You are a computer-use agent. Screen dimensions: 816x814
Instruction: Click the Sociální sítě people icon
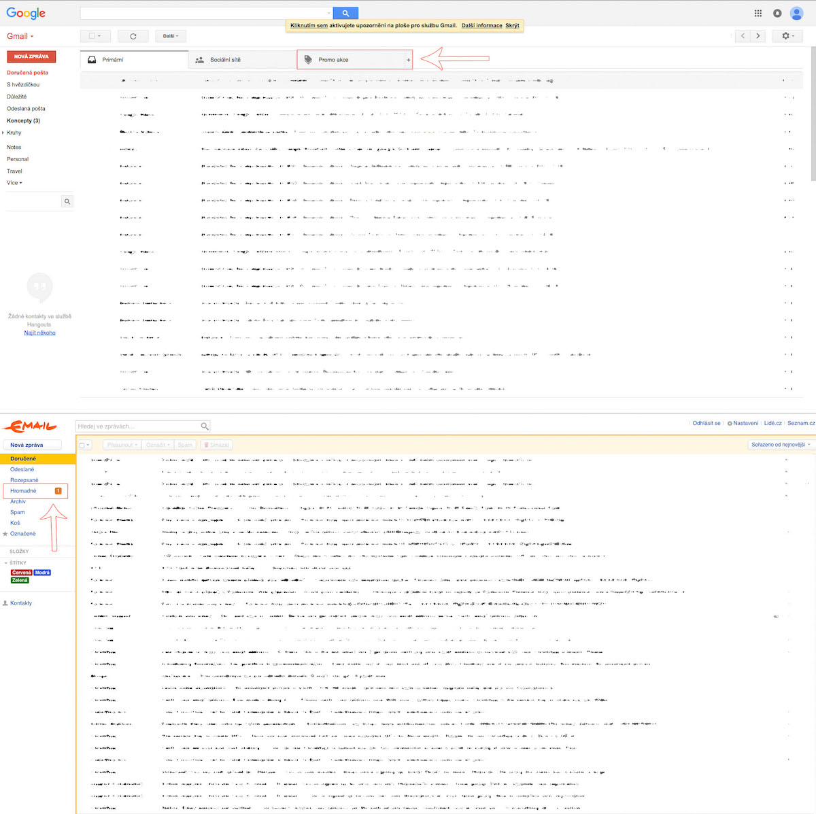click(199, 60)
